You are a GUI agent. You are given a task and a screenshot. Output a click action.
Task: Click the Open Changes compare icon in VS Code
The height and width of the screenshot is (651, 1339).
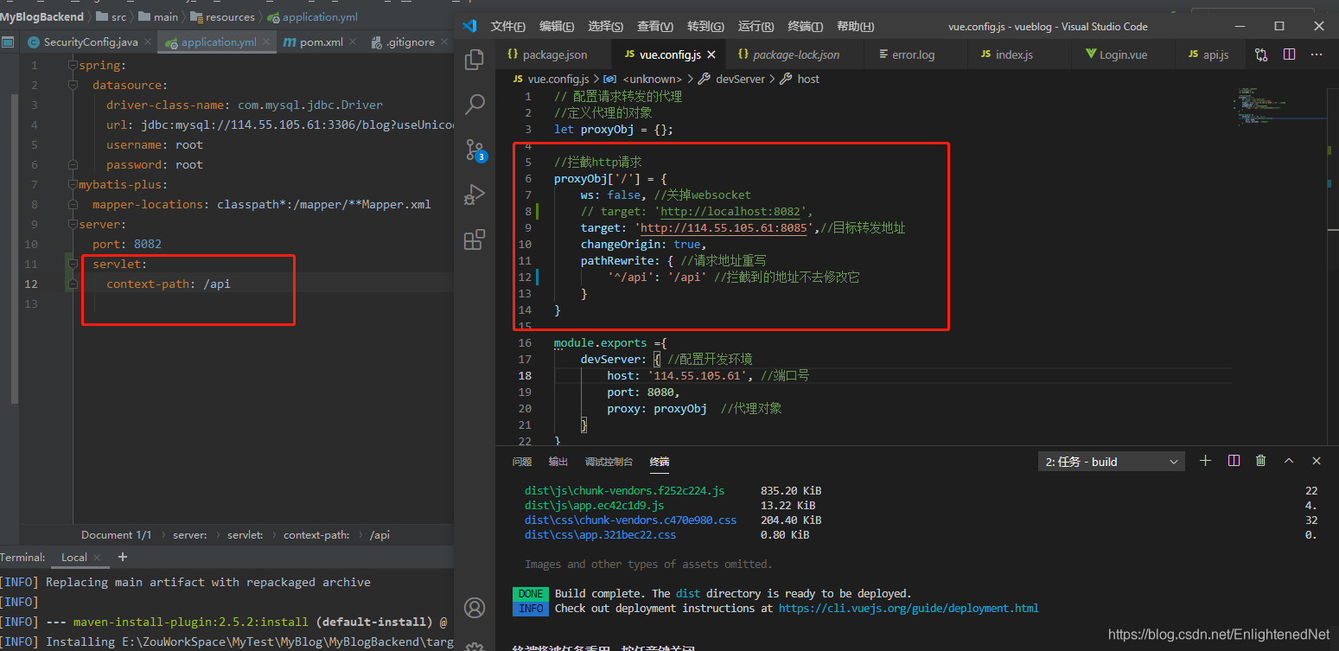pos(1261,54)
